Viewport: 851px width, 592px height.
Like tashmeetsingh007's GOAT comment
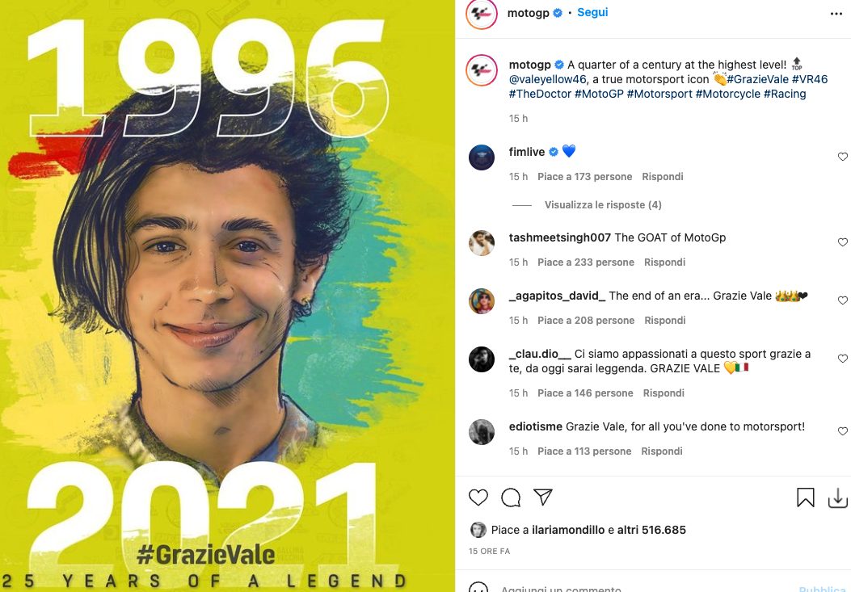842,242
